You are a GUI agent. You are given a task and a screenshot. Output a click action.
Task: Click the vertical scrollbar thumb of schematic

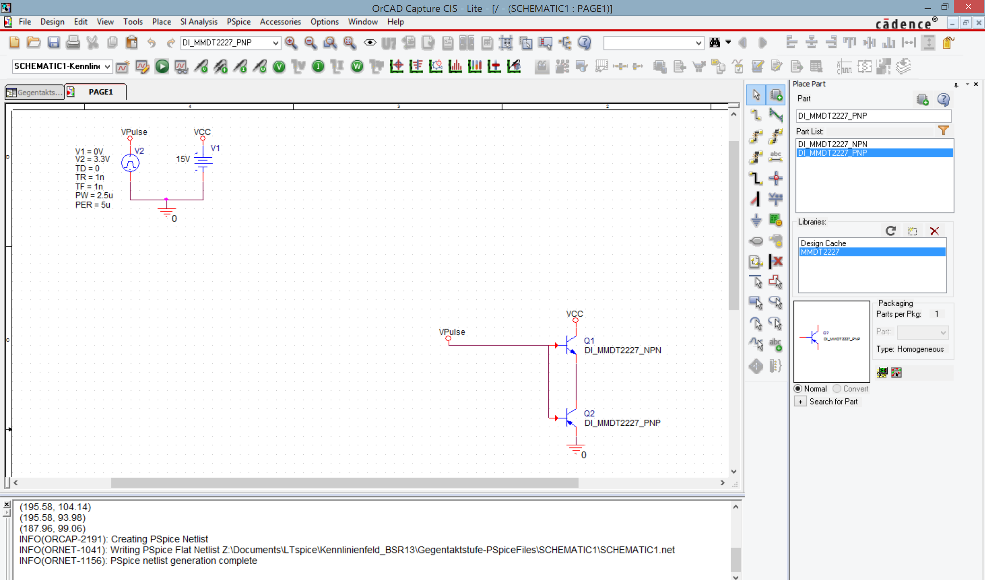click(x=733, y=225)
